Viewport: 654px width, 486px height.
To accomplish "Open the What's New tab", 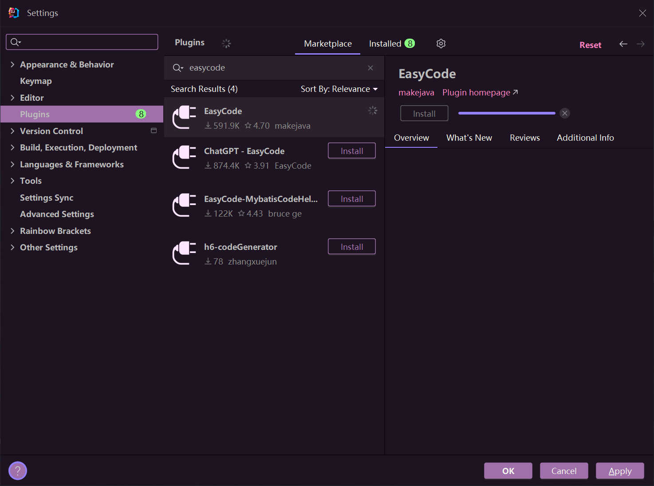I will point(469,138).
